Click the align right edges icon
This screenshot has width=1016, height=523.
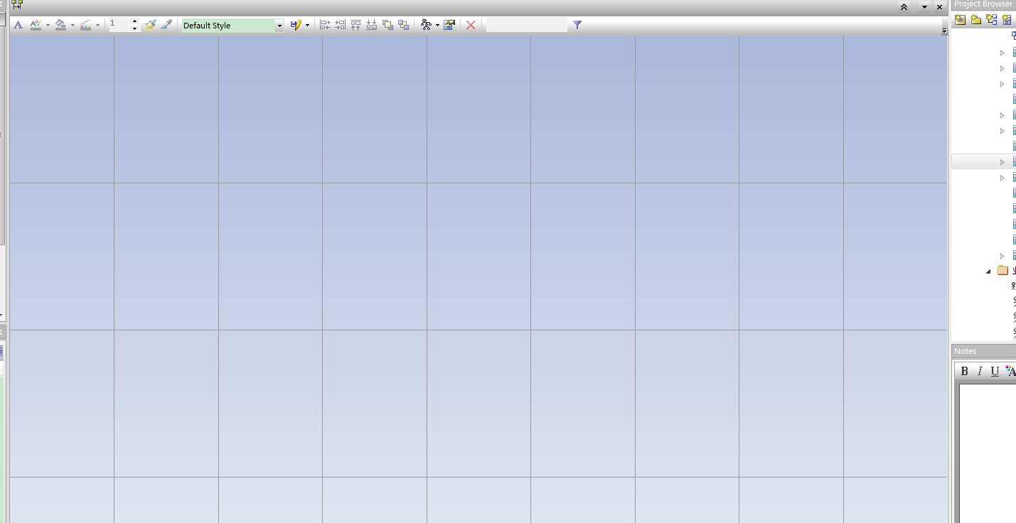pyautogui.click(x=341, y=25)
